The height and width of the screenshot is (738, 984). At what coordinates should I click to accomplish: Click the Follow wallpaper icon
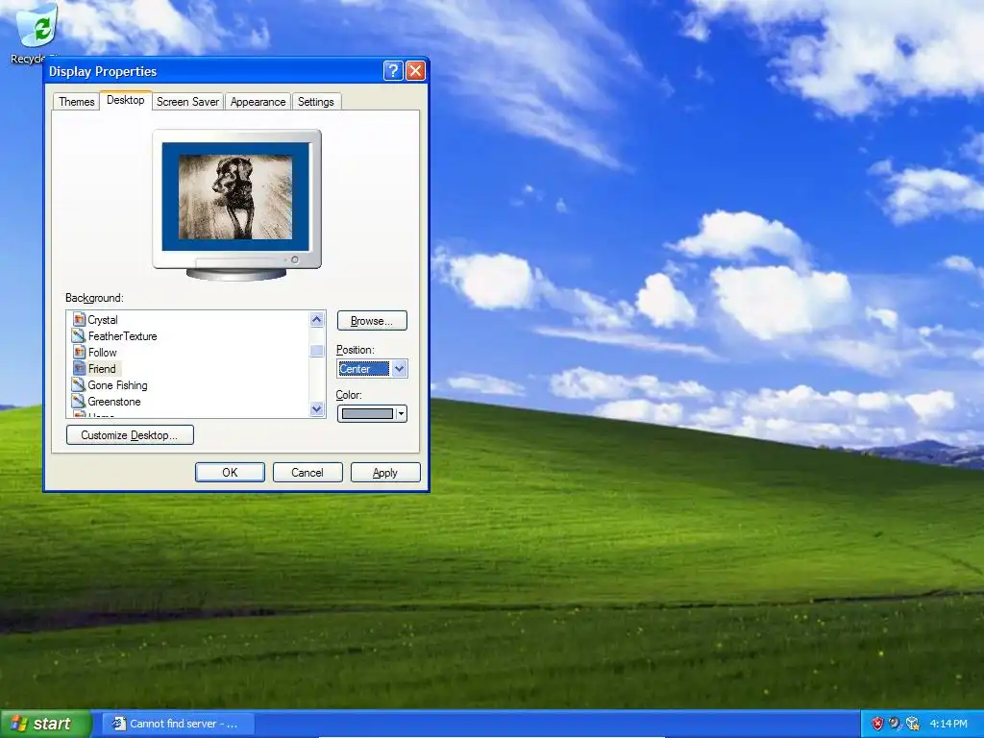click(x=79, y=352)
